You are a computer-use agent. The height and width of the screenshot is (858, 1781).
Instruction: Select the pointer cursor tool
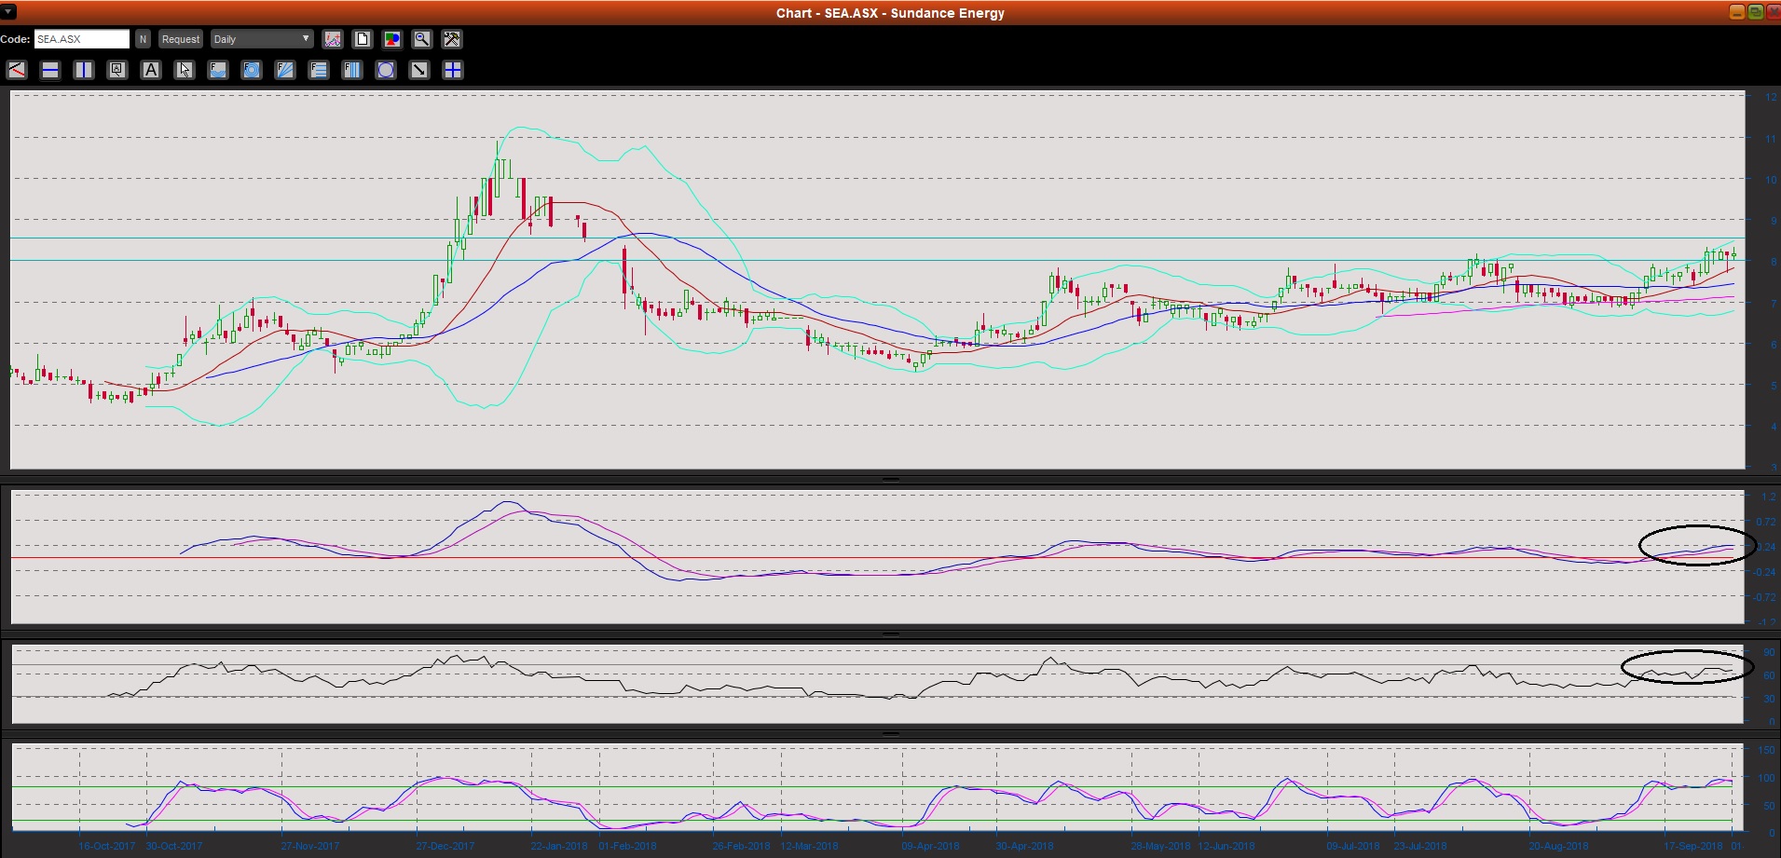[185, 70]
